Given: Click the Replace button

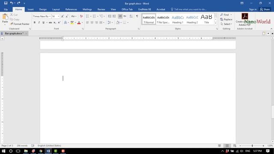Looking at the screenshot, I should (x=226, y=19).
